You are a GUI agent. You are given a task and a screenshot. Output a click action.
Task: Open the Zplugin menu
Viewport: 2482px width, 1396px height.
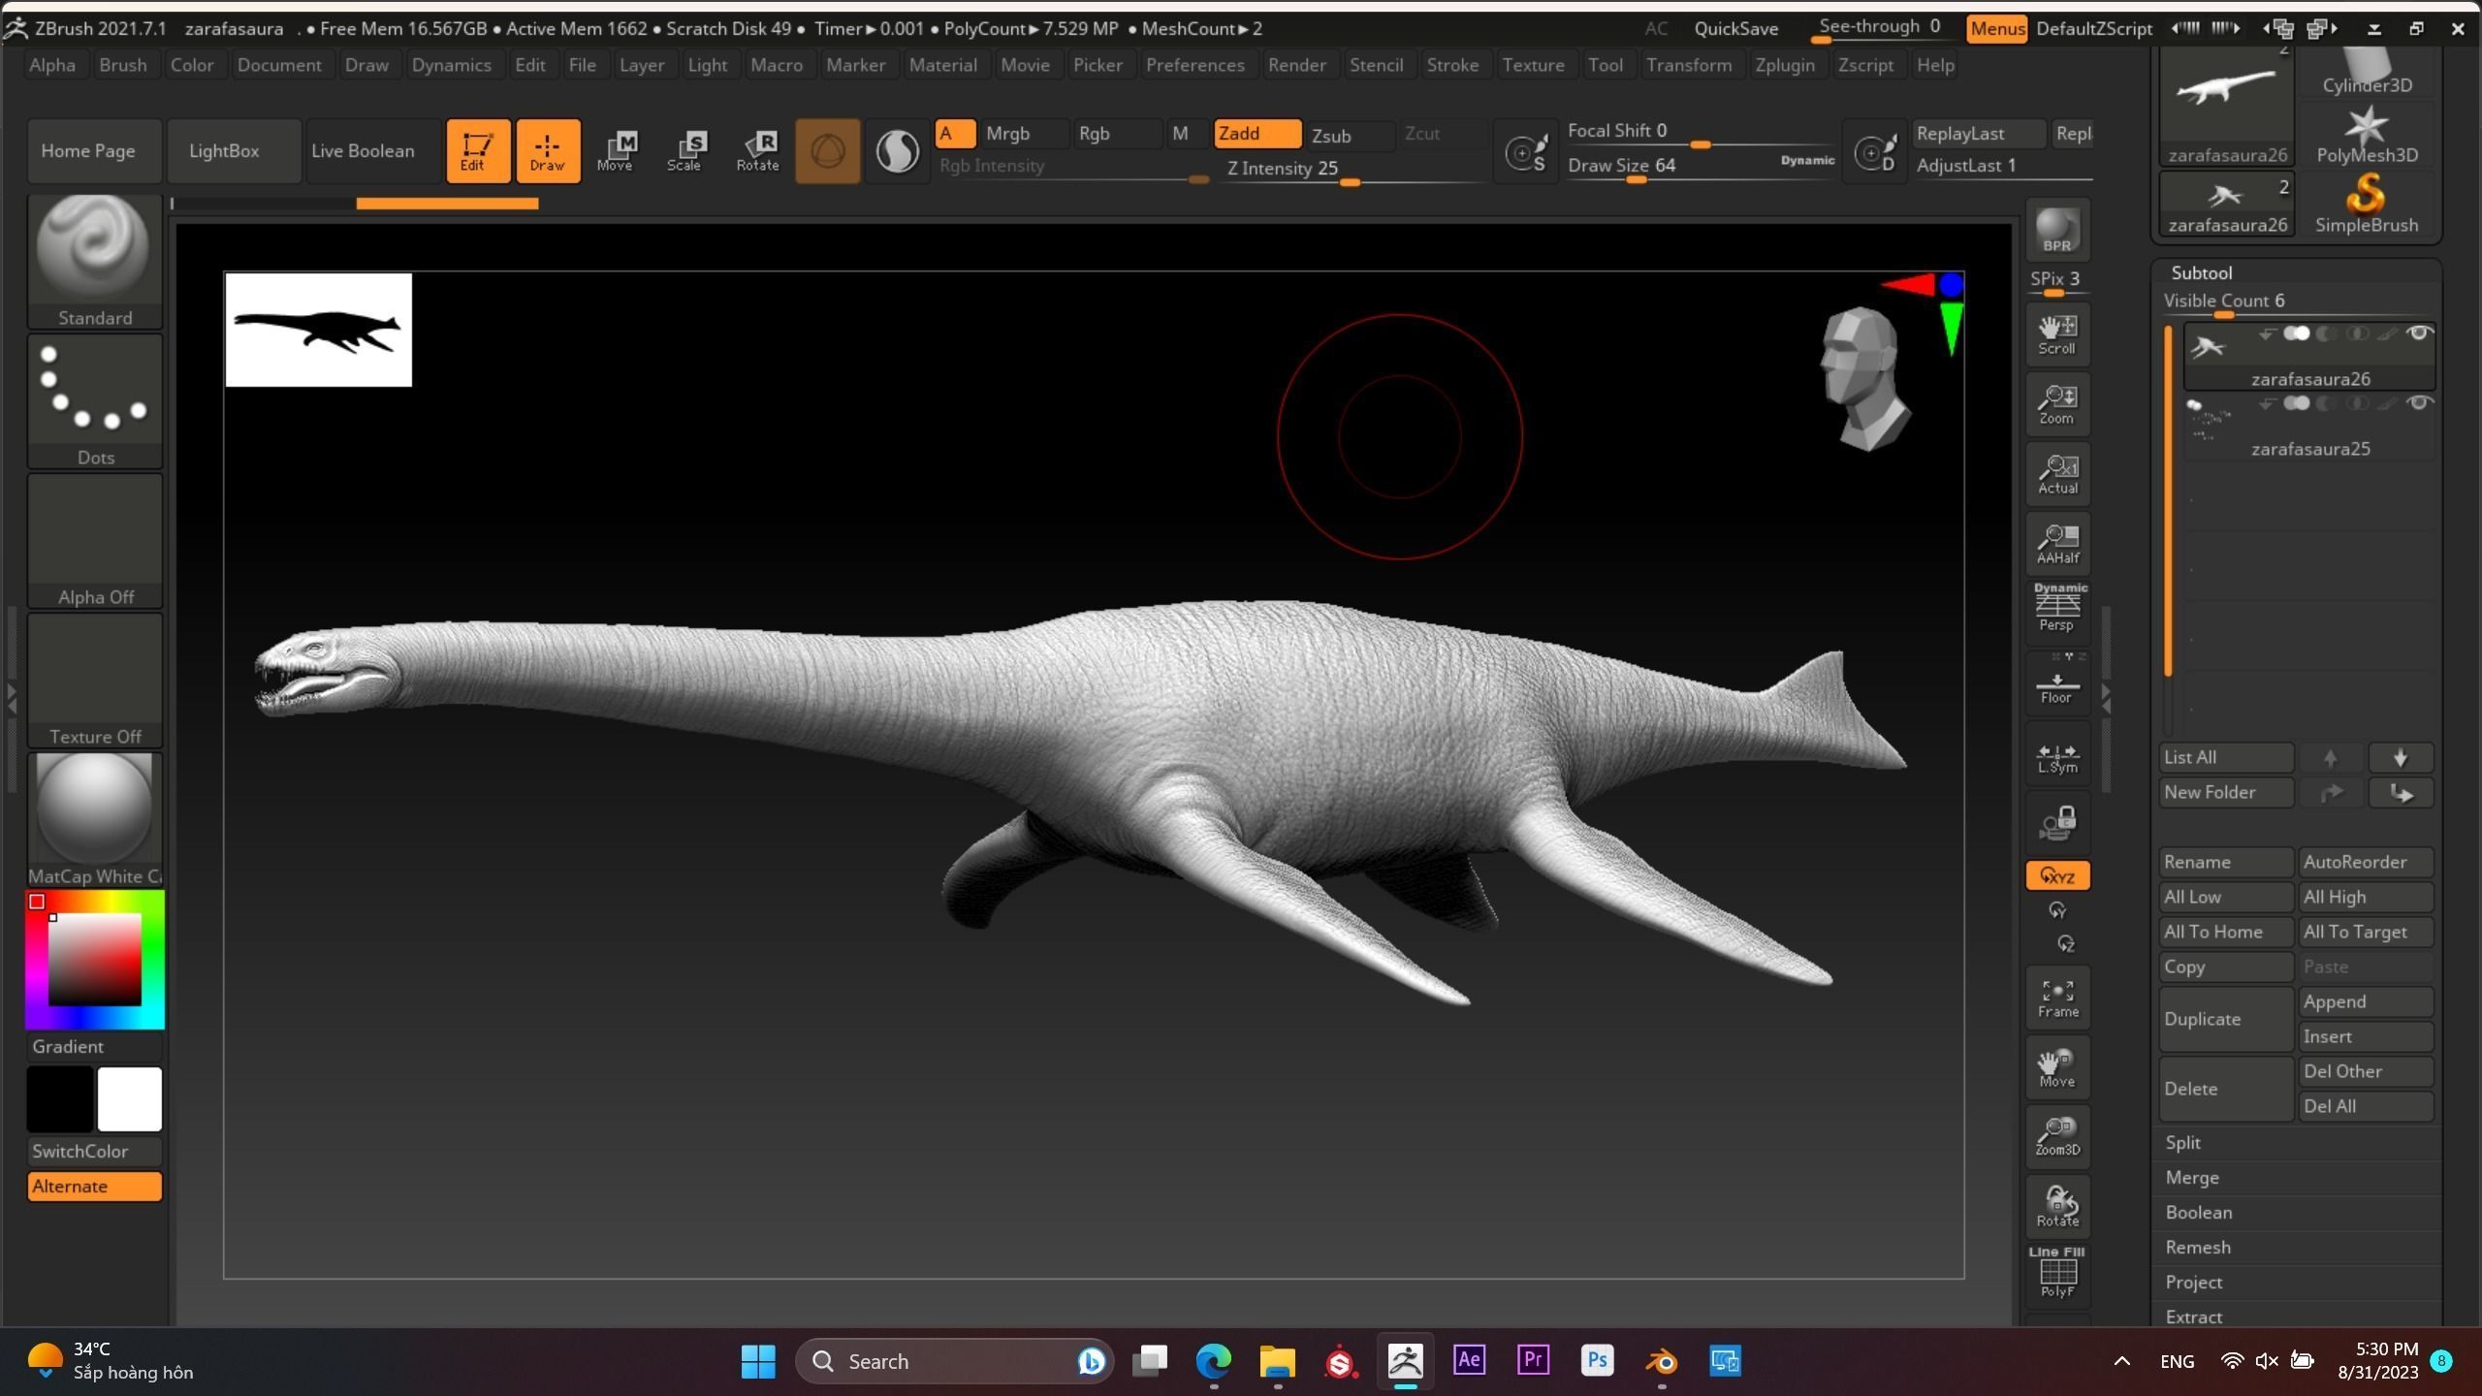point(1784,65)
